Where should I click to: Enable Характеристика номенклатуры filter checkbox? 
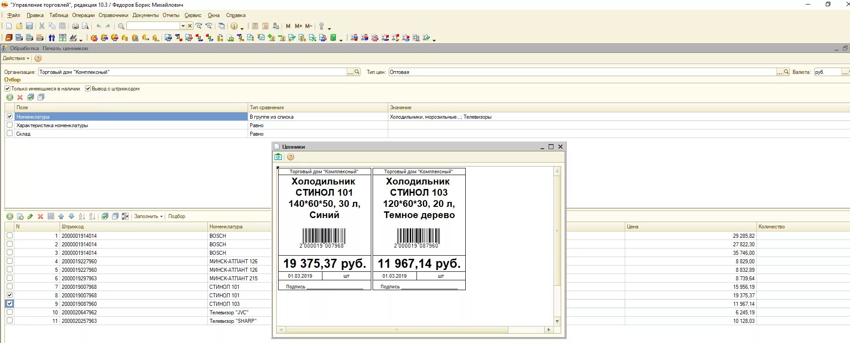10,125
